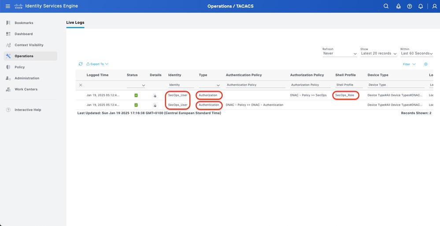Click the Shell Profile column header

345,75
